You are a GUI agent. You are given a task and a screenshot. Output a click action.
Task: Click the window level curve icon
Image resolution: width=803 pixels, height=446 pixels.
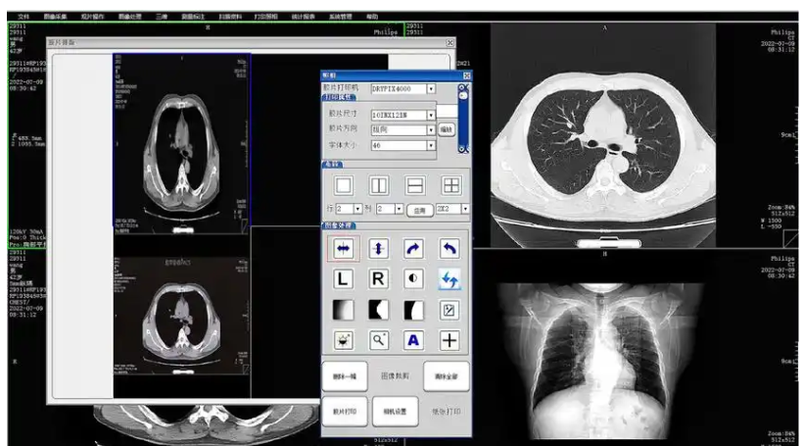pyautogui.click(x=449, y=310)
